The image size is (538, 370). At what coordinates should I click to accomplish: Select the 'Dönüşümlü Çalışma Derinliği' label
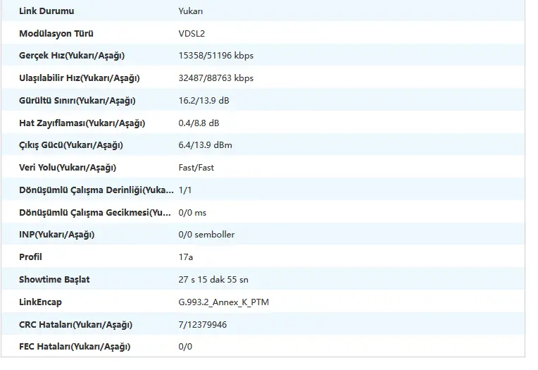pos(96,190)
